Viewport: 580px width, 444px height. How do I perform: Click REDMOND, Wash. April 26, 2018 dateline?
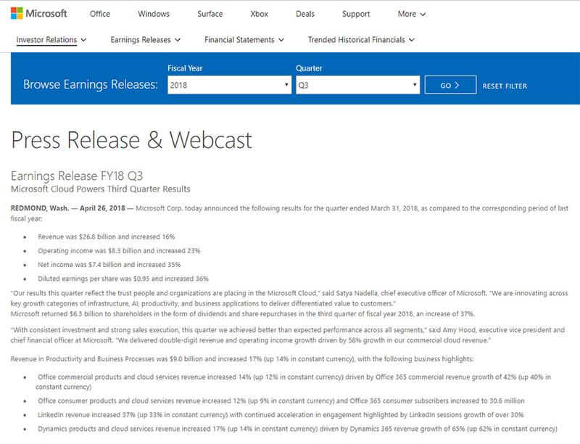point(68,208)
